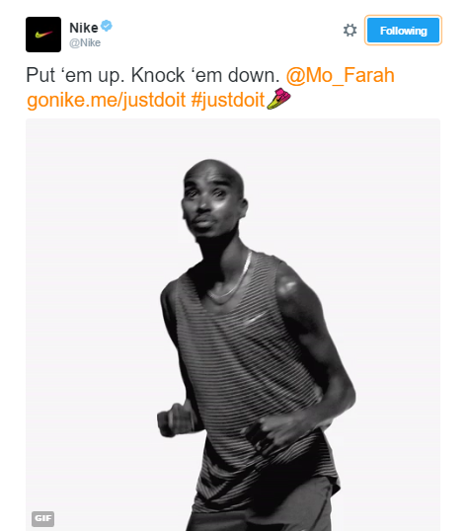Viewport: 469px width, 531px height.
Task: Select the @Nike handle
Action: (x=85, y=43)
